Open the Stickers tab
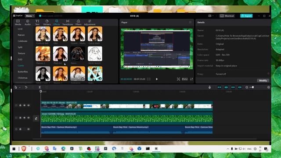The width and height of the screenshot is (281, 158). pos(47,22)
